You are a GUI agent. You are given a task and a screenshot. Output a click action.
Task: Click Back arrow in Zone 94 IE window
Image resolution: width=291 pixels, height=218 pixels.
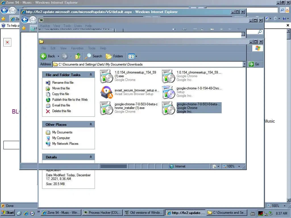click(5, 10)
